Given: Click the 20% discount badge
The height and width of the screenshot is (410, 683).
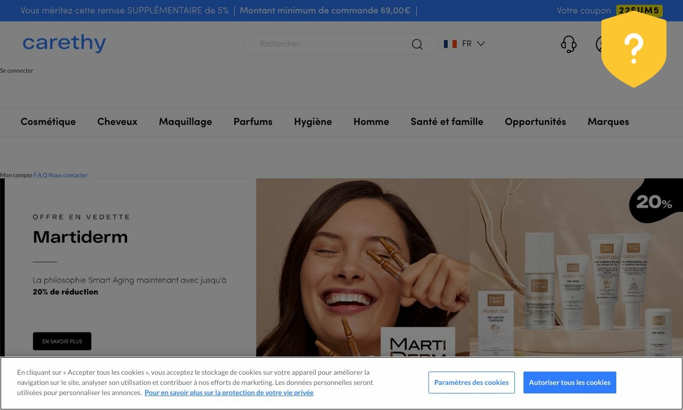Looking at the screenshot, I should 655,202.
